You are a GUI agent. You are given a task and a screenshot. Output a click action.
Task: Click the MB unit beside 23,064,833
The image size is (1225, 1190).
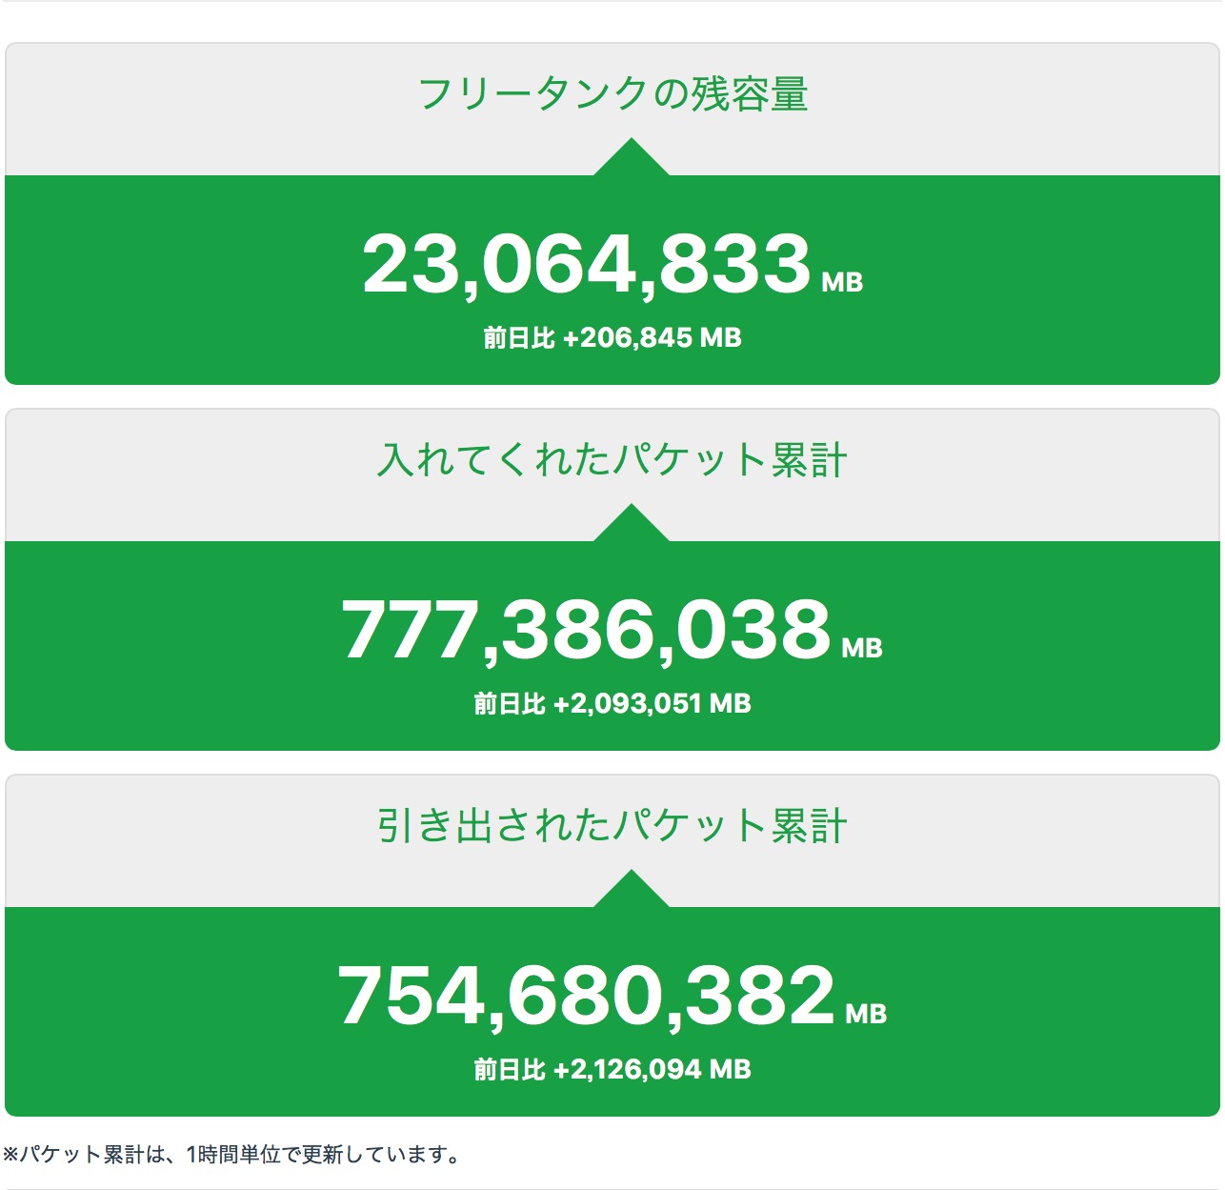tap(842, 283)
